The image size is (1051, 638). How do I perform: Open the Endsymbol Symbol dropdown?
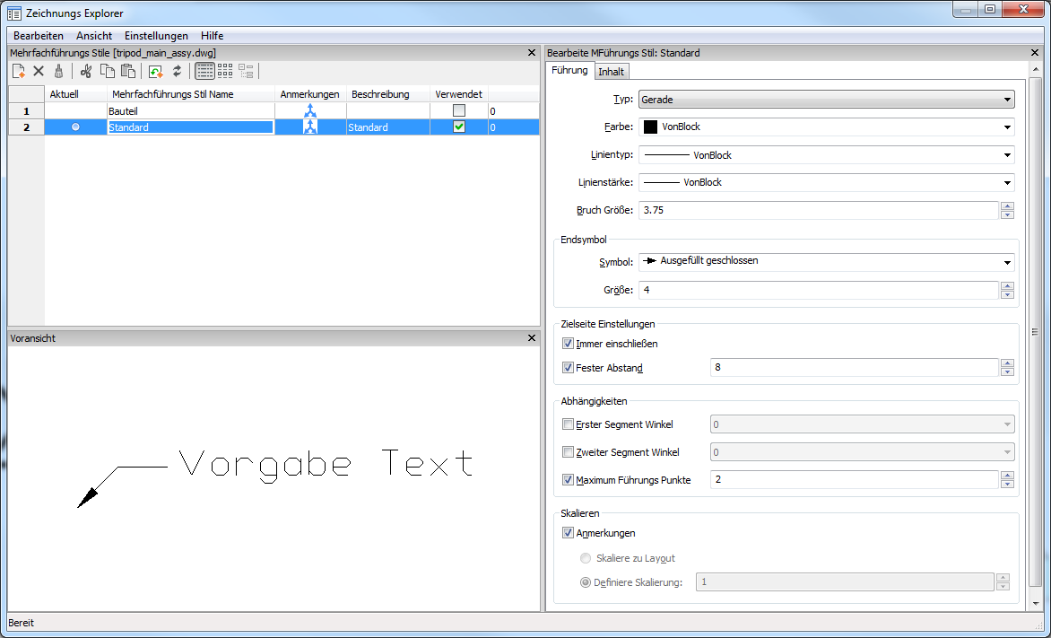click(x=826, y=262)
